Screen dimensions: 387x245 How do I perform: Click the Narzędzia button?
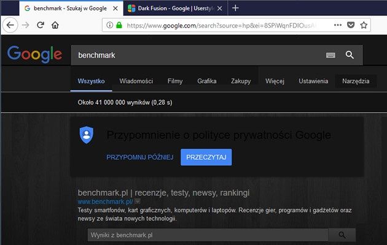[356, 81]
